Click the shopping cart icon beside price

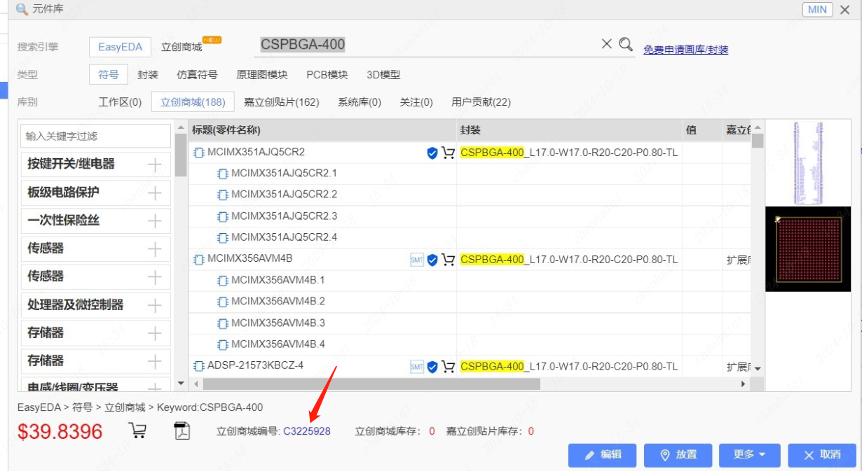(138, 431)
